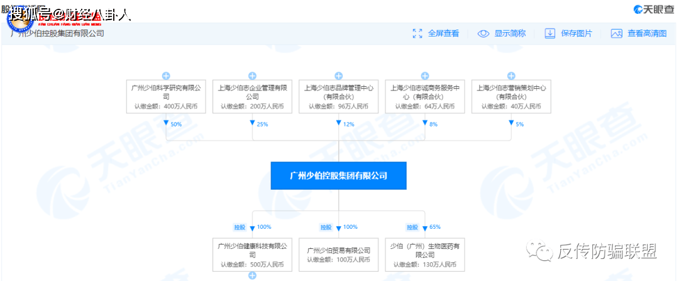Open 广州少伯贸易有限公司 subsidiary node
Screen dimensions: 679x281
[x=339, y=255]
